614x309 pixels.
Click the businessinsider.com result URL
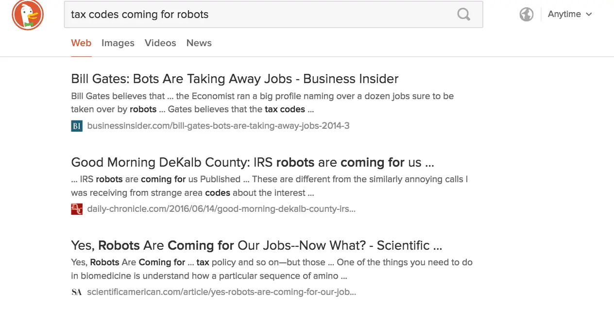(x=218, y=126)
